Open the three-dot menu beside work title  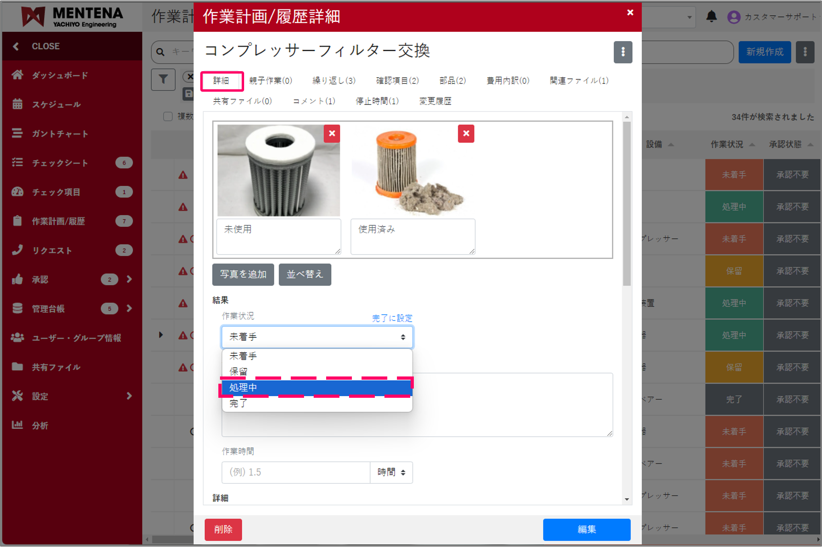pos(623,52)
